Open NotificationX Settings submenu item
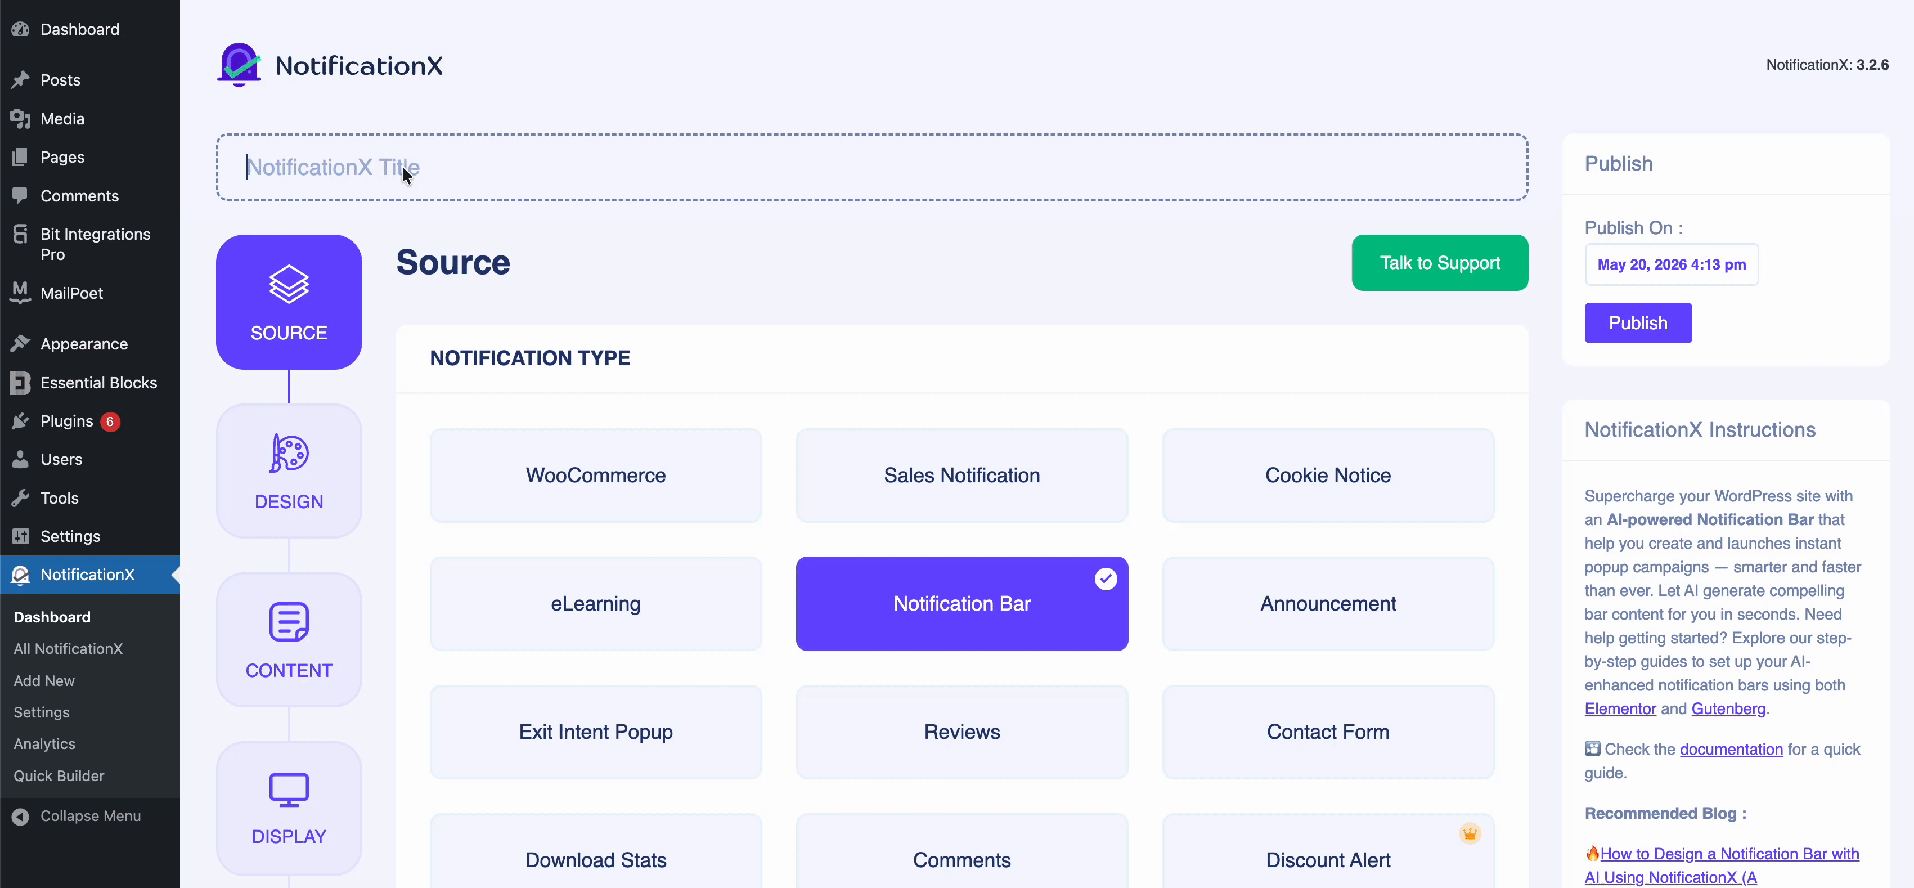The image size is (1914, 888). [x=42, y=712]
